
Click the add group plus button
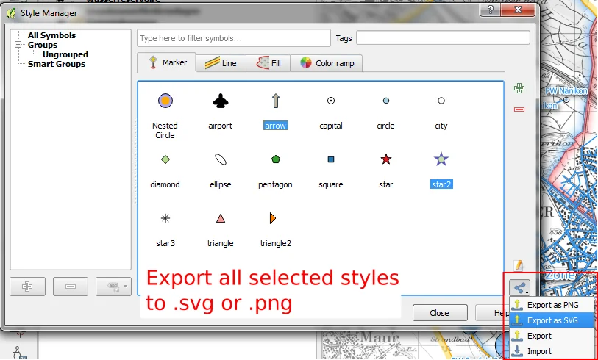[28, 287]
